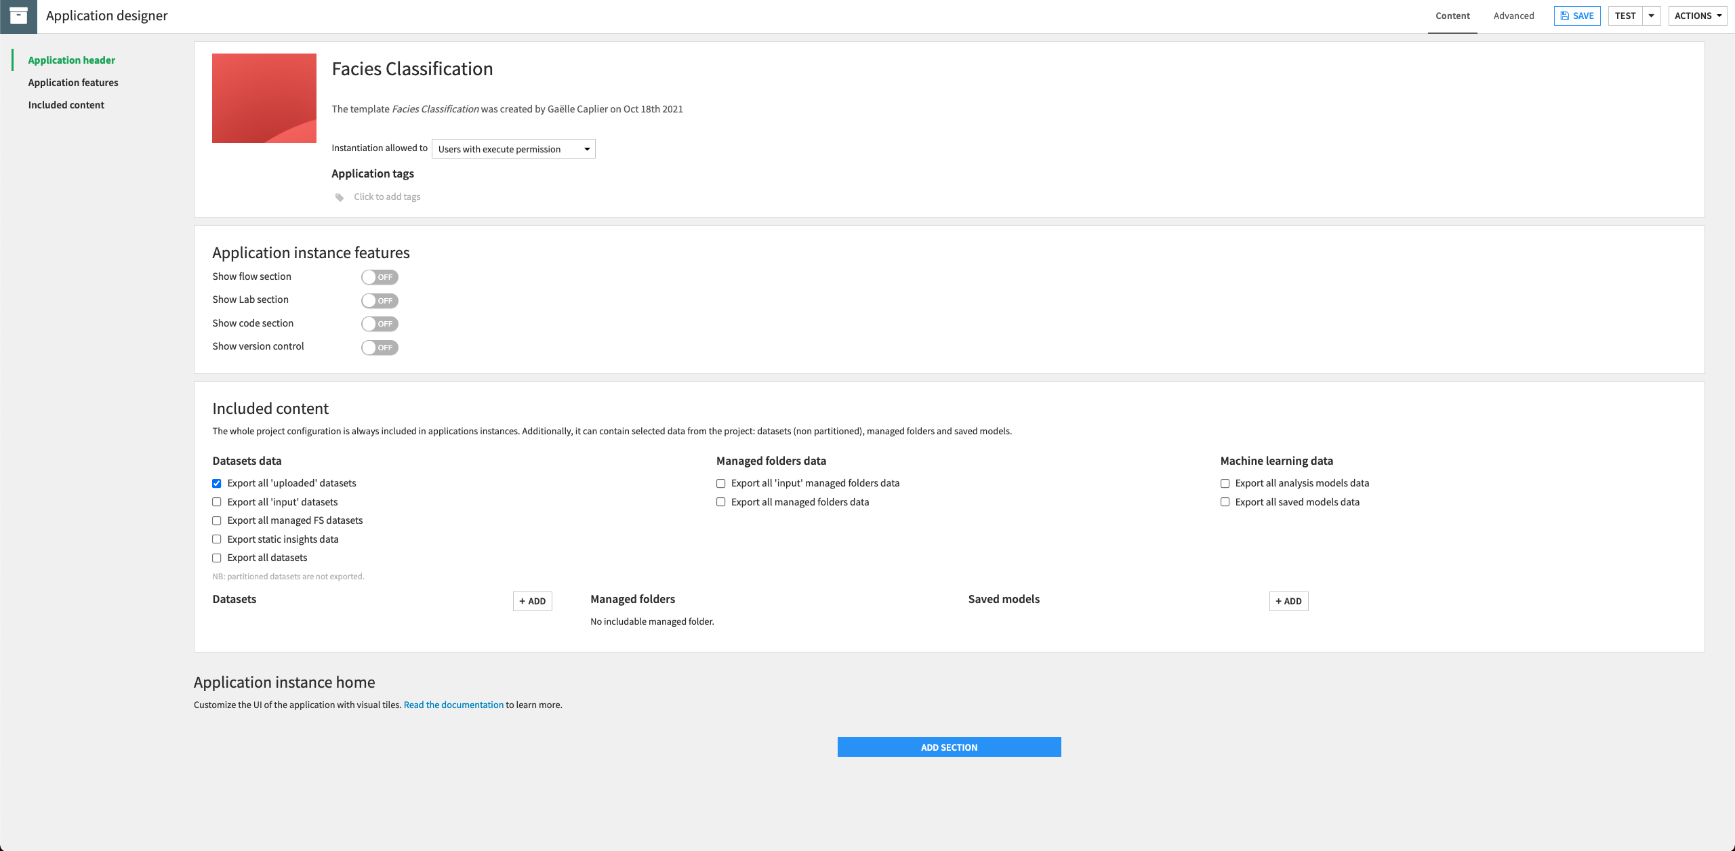Turn on Show Lab section
This screenshot has height=851, width=1735.
tap(380, 300)
